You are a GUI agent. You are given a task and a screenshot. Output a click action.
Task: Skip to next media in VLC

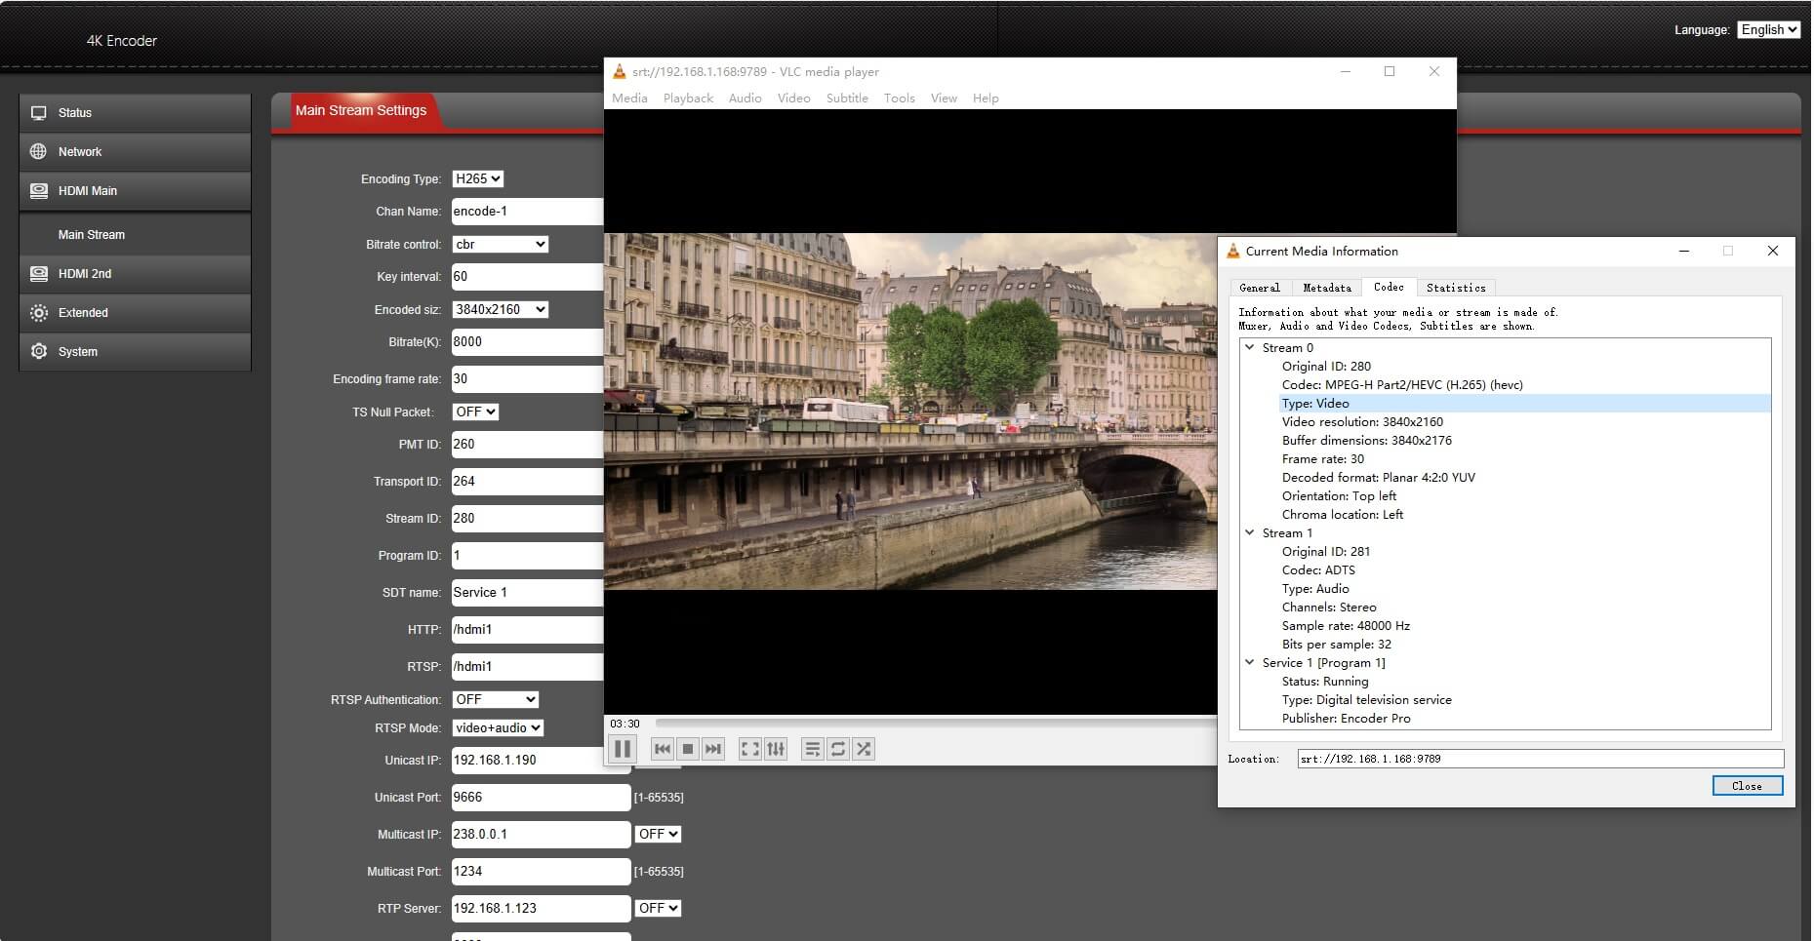point(713,749)
